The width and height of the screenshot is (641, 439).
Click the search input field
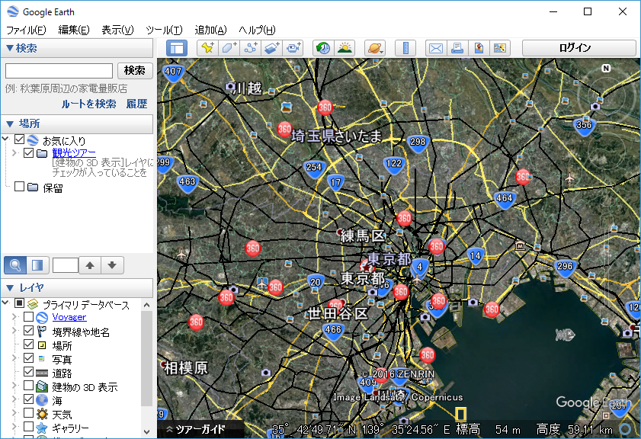pos(59,71)
